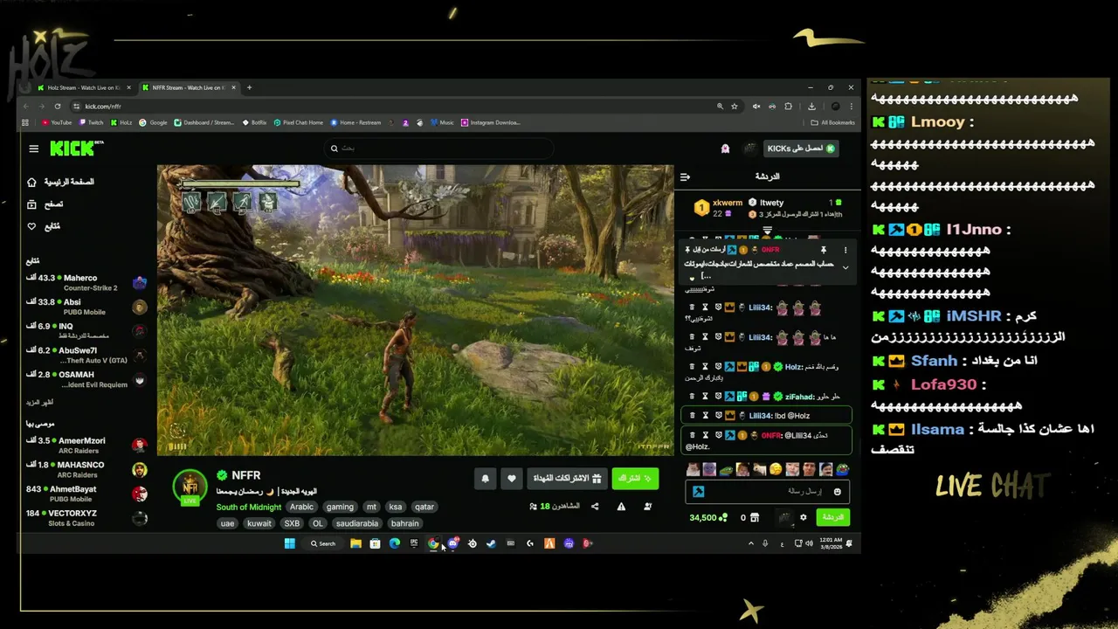This screenshot has height=629, width=1118.
Task: Open a new browser tab
Action: click(249, 87)
